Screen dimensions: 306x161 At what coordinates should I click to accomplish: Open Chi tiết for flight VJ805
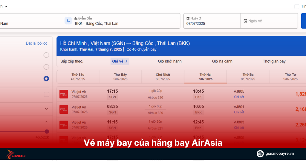(x=239, y=97)
